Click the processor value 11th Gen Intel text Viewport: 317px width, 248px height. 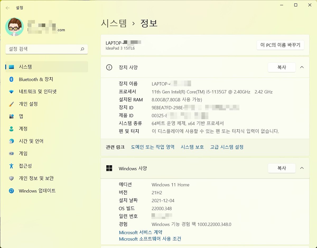click(x=212, y=92)
